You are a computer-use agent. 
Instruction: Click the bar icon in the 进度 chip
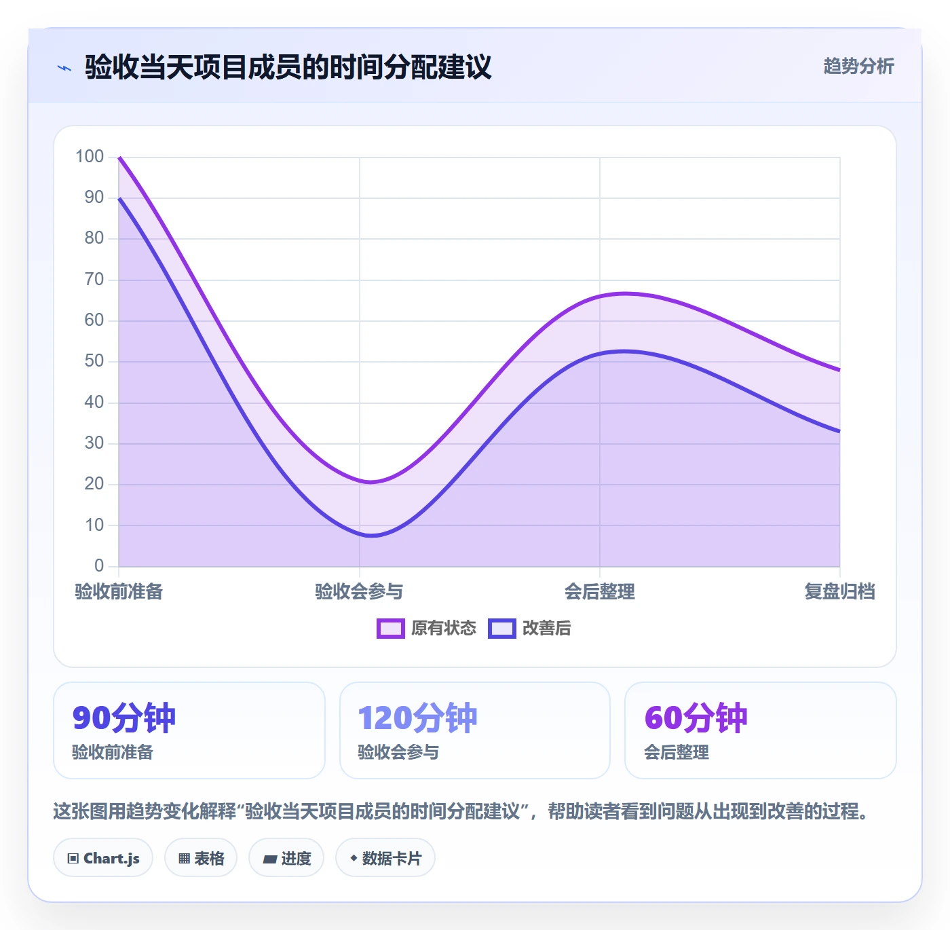pos(269,859)
